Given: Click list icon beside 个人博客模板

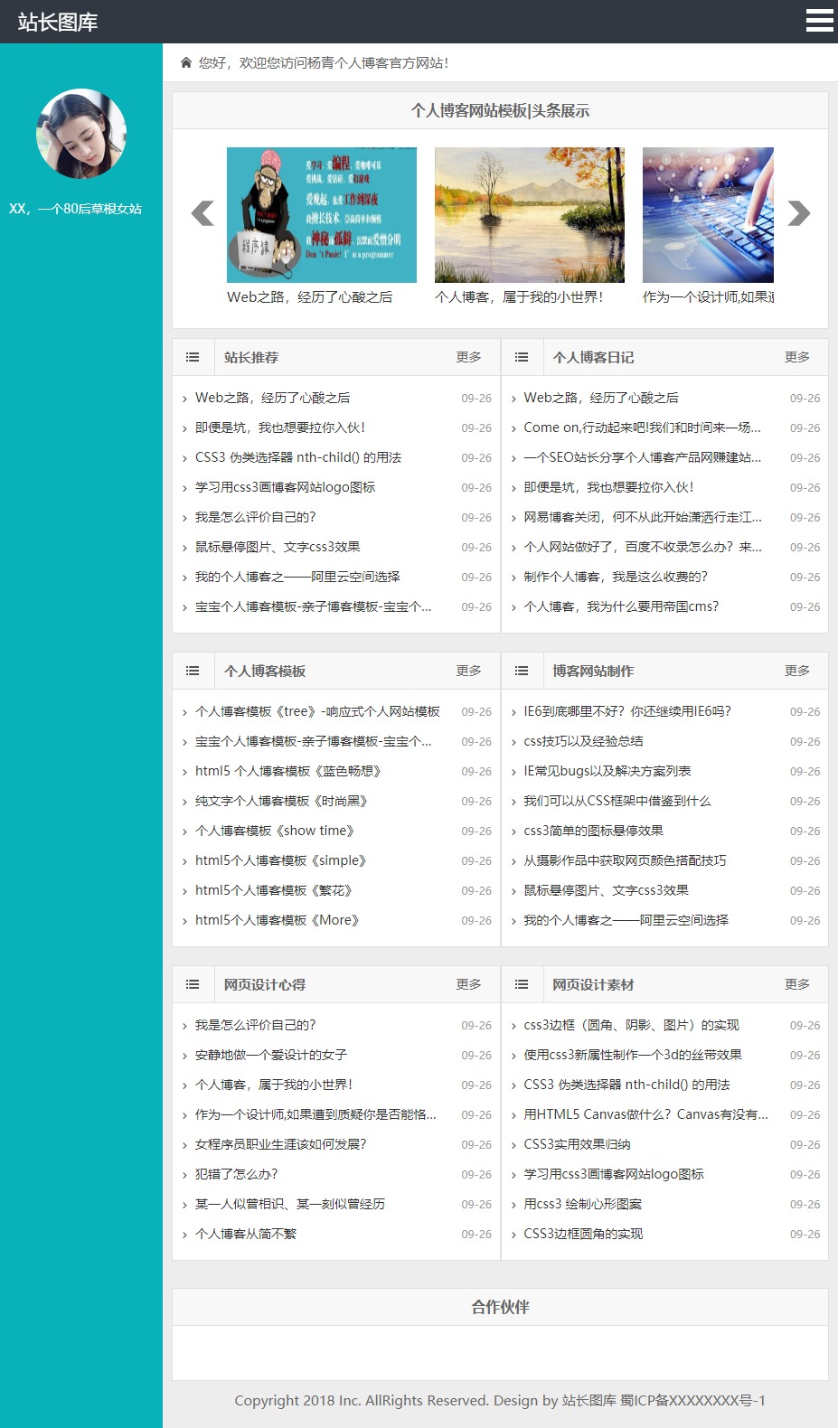Looking at the screenshot, I should click(193, 671).
